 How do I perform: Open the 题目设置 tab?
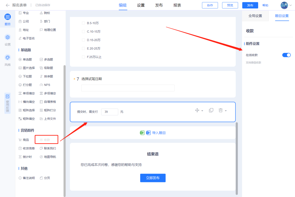pyautogui.click(x=282, y=16)
